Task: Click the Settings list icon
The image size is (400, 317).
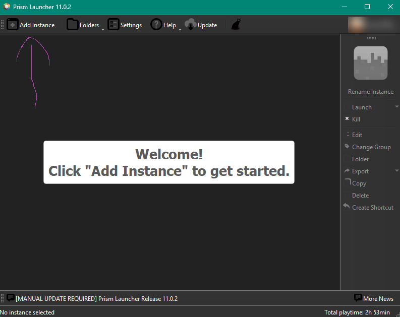Action: click(x=113, y=25)
